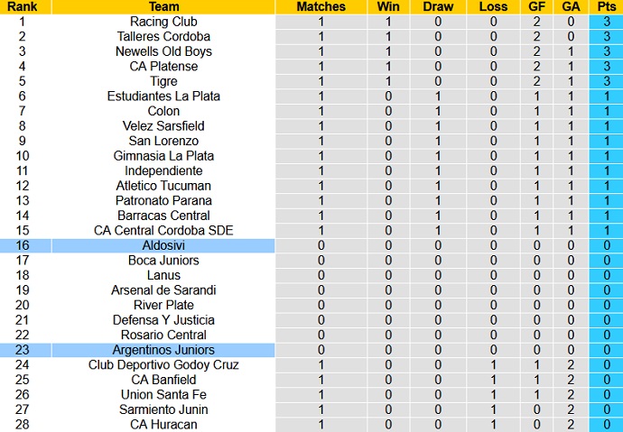
Task: Click River Plate in the standings
Action: [x=163, y=305]
